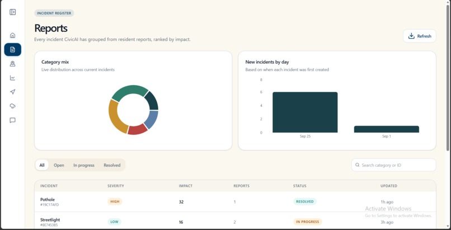Click the INCIDENT column header
451x230 pixels.
49,186
